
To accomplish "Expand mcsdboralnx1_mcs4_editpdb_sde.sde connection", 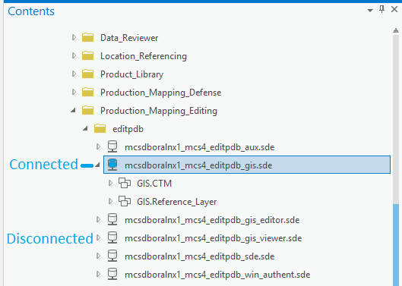I will pos(98,256).
